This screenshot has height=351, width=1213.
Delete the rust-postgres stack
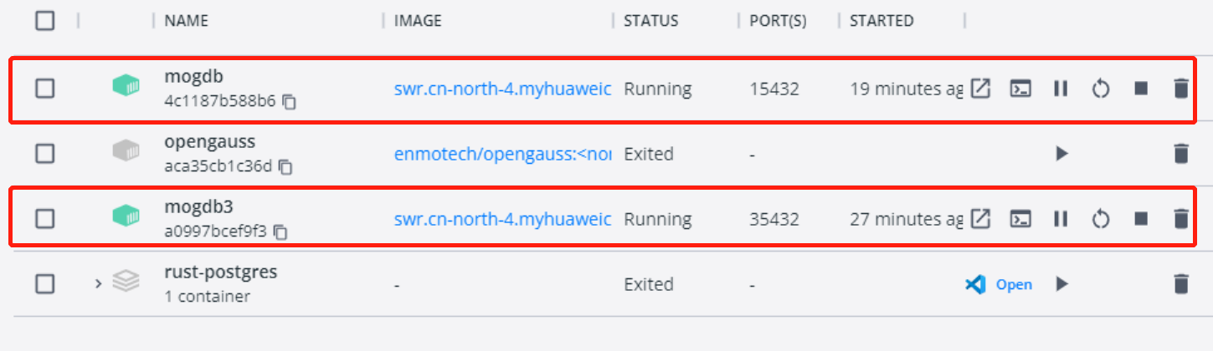(x=1180, y=284)
